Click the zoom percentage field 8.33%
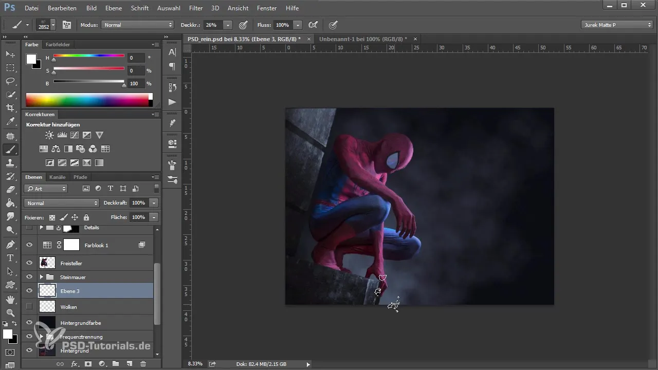Screen dimensions: 658x370 [195, 364]
